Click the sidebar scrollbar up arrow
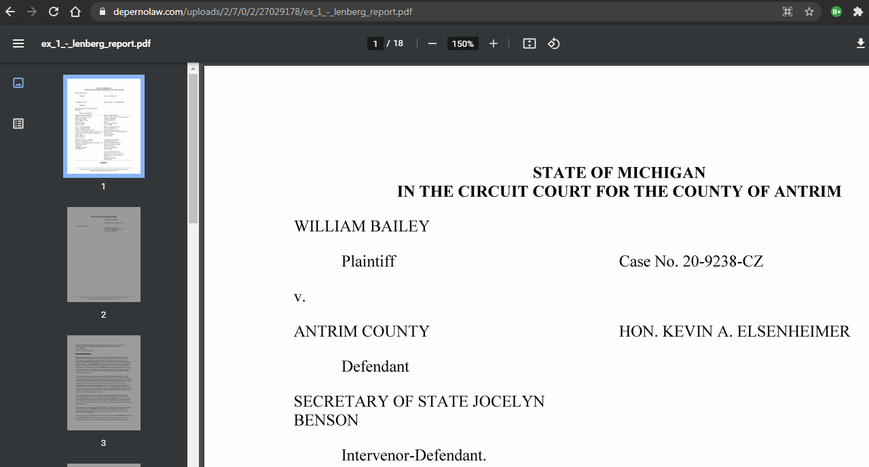Viewport: 869px width, 467px height. pos(193,69)
